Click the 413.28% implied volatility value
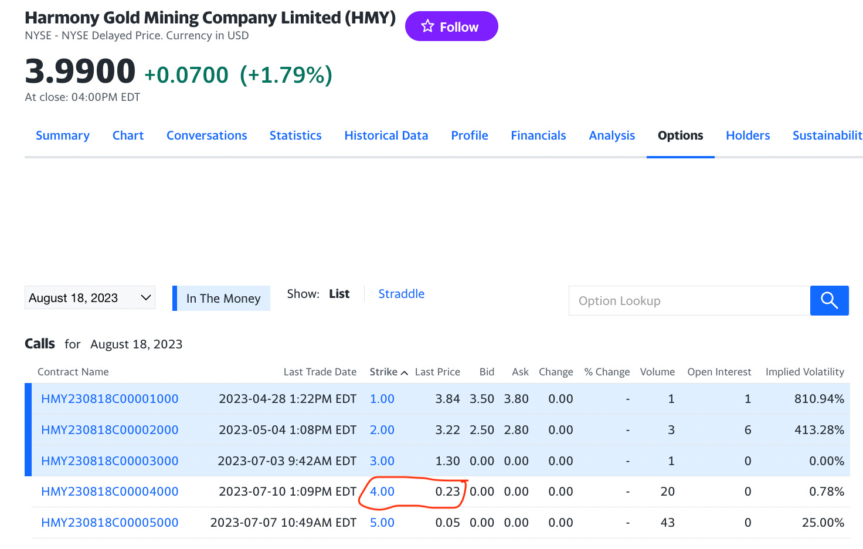 [x=819, y=430]
